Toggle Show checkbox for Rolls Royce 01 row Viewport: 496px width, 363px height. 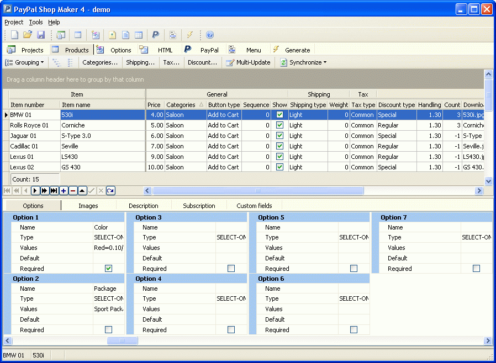279,125
